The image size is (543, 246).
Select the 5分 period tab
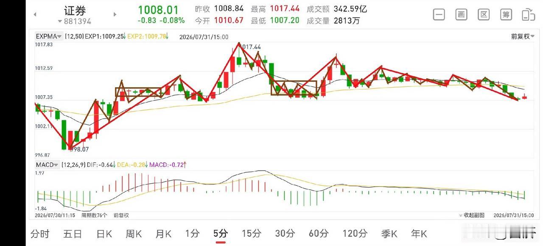click(221, 233)
